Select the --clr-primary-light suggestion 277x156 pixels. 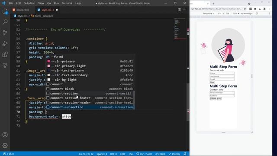90,66
